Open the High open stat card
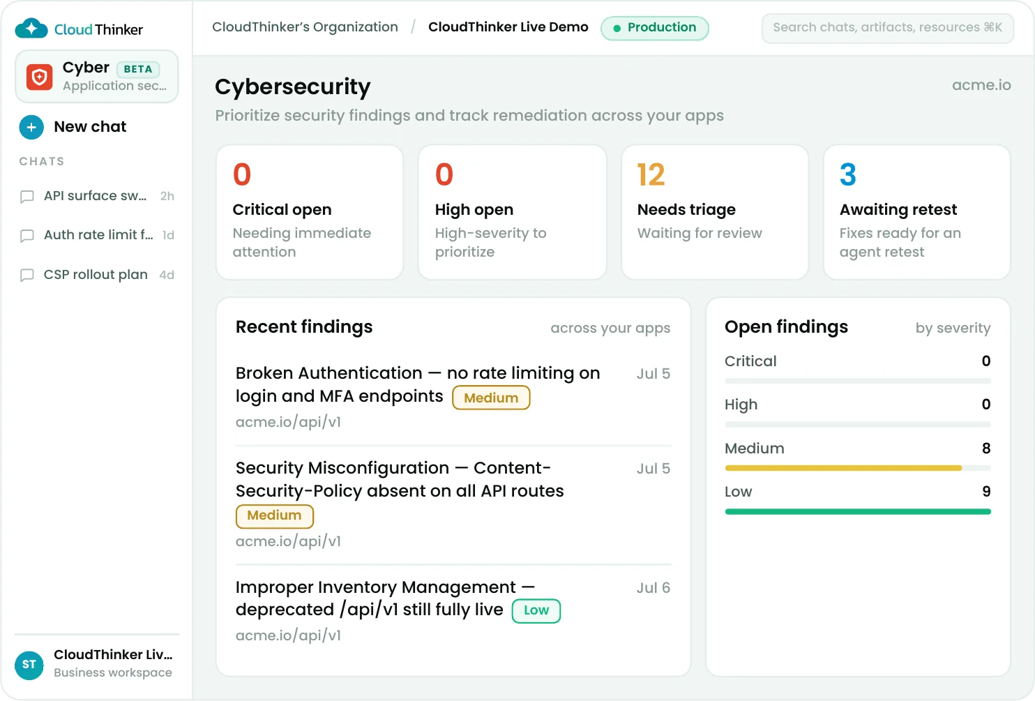The image size is (1035, 701). click(x=512, y=212)
